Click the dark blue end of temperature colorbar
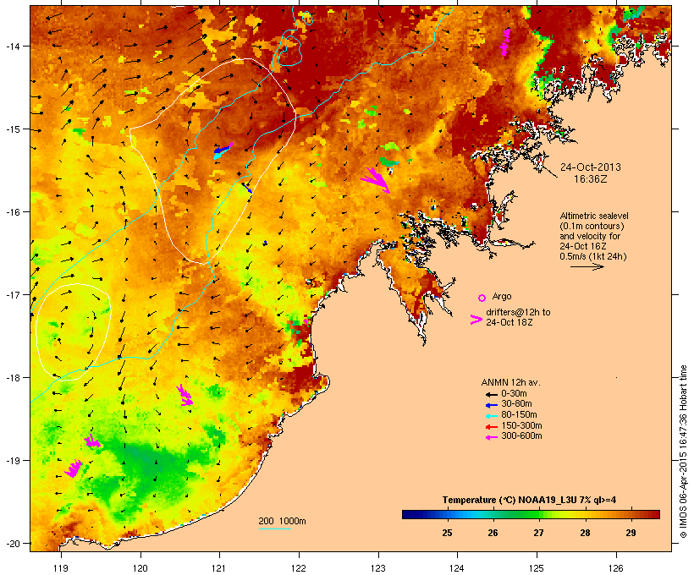 tap(407, 514)
